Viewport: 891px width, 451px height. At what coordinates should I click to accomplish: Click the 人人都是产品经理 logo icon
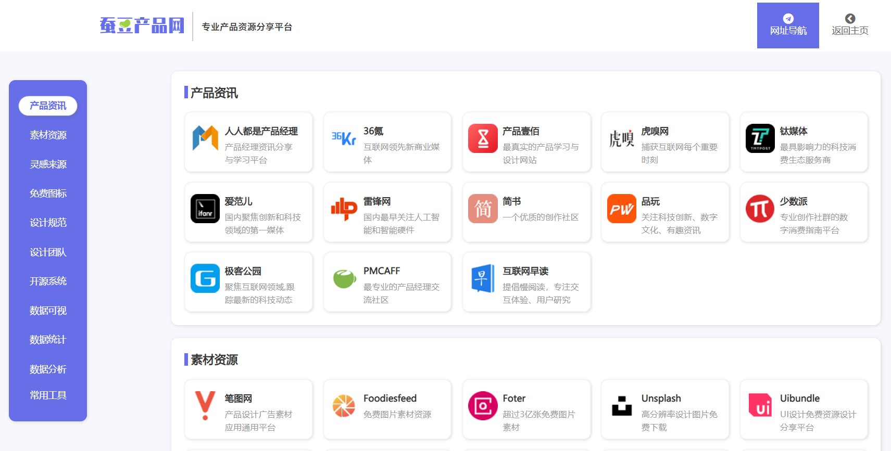coord(205,138)
